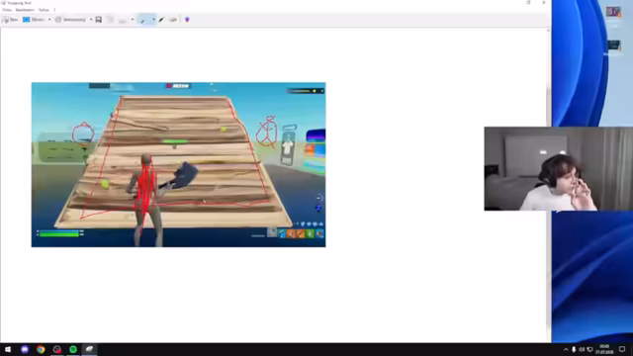Open the first menu in the menu bar

(7, 10)
